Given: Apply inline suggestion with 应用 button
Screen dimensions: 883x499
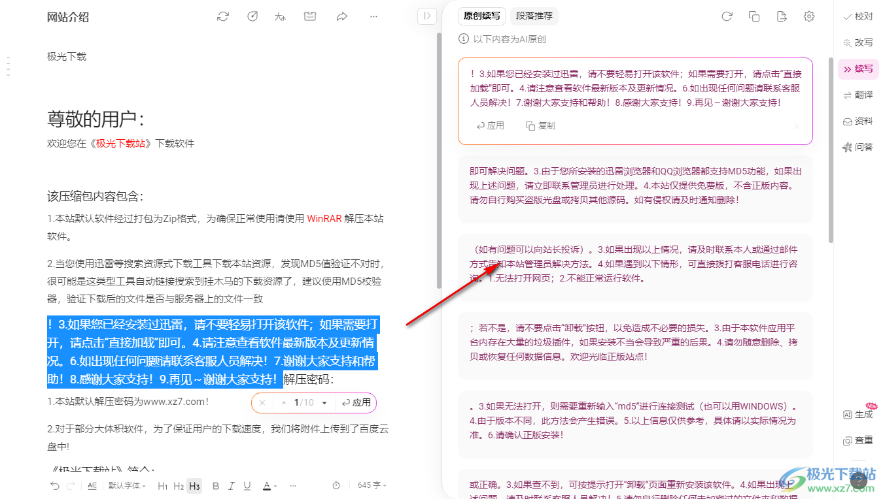Looking at the screenshot, I should 356,403.
